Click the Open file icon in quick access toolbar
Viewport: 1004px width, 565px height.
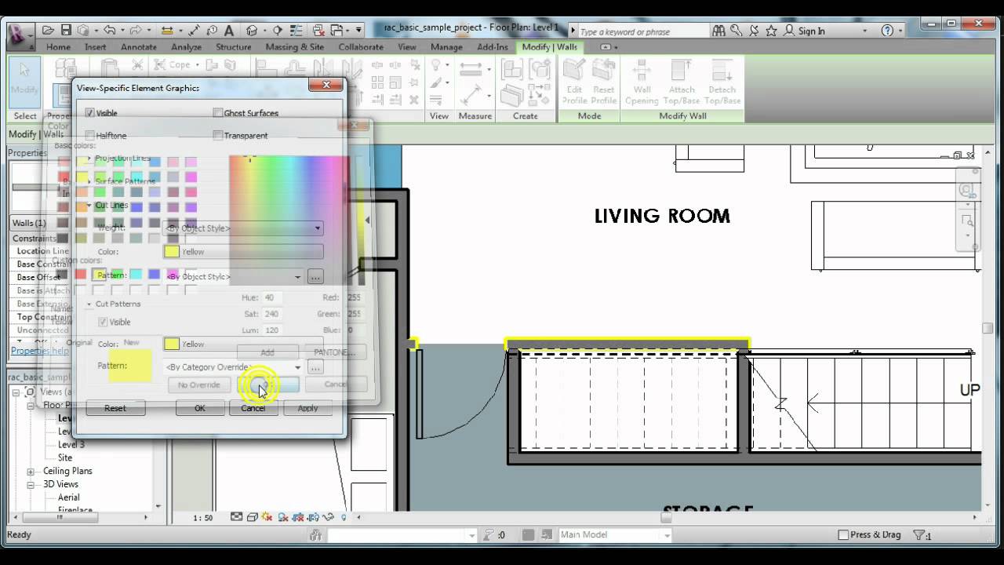[49, 30]
